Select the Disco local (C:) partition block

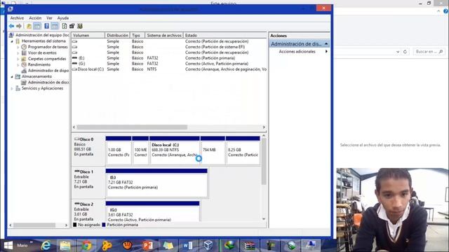click(x=175, y=150)
